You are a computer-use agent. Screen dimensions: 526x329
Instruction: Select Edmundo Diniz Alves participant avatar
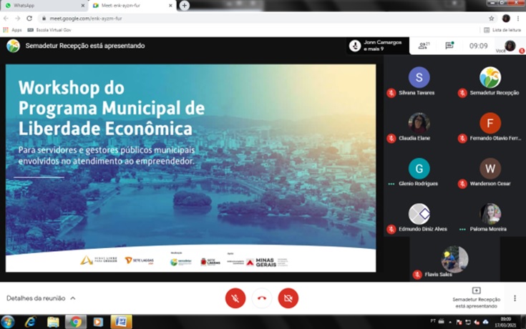tap(419, 214)
